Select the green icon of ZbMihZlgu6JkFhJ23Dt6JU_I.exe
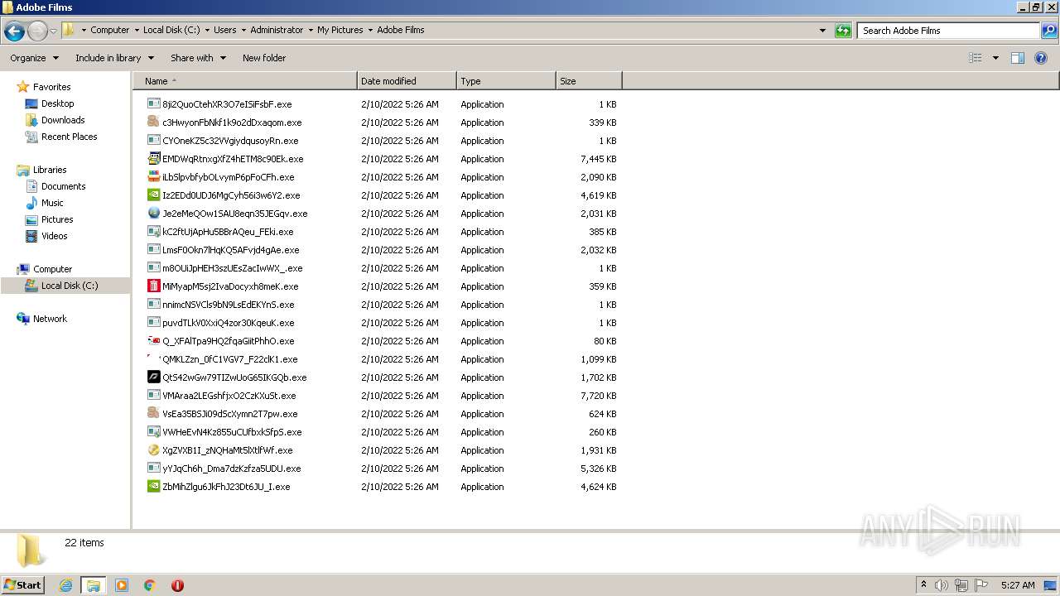This screenshot has height=596, width=1060. 153,487
